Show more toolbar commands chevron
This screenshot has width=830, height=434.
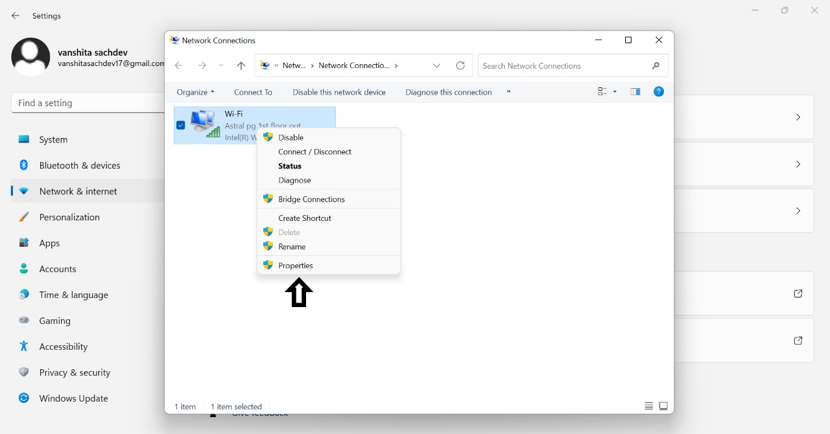click(x=508, y=92)
